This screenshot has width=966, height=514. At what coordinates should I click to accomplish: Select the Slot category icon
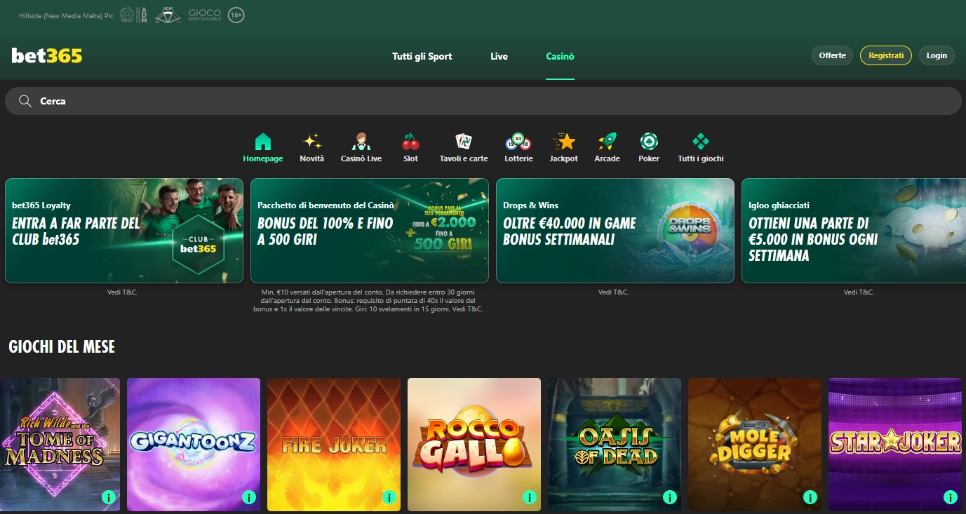(410, 142)
